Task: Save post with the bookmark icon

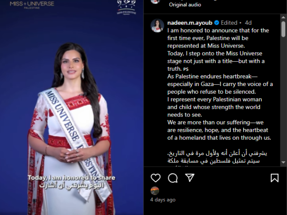Action: [x=274, y=178]
